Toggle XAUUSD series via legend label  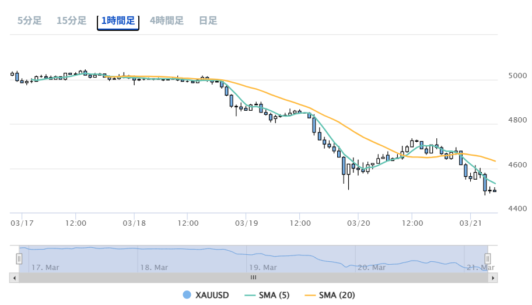(x=212, y=295)
